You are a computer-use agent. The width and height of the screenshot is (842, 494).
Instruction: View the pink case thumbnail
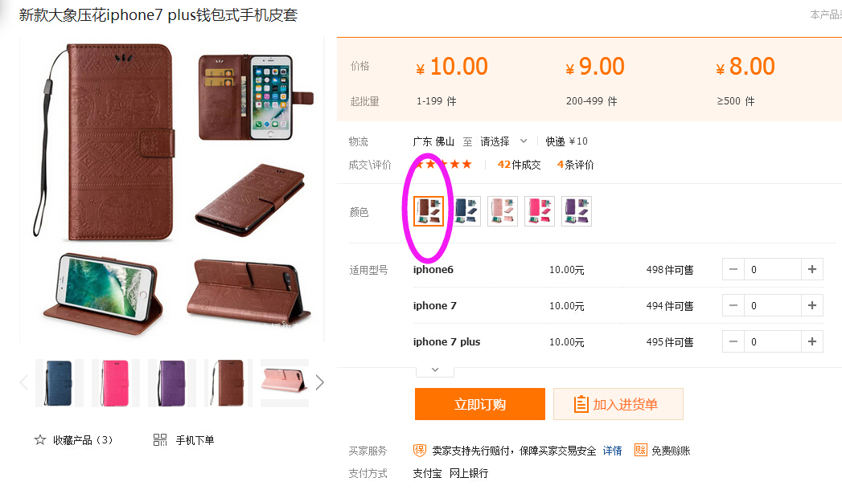point(116,383)
